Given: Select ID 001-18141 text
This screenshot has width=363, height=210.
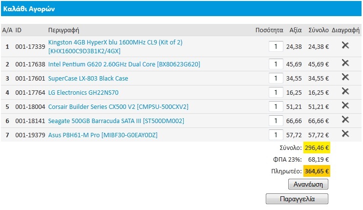Looking at the screenshot, I should [30, 121].
